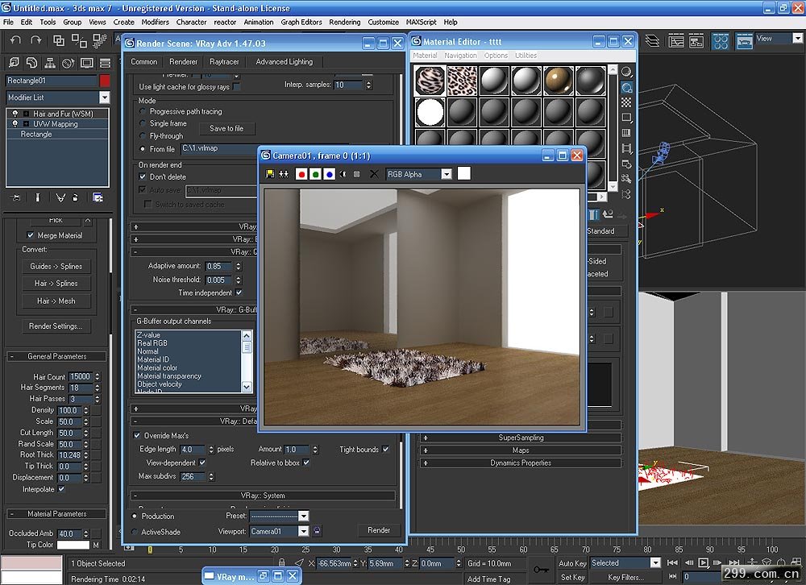Click the Guides -> Splines button
Image resolution: width=806 pixels, height=585 pixels.
[56, 266]
